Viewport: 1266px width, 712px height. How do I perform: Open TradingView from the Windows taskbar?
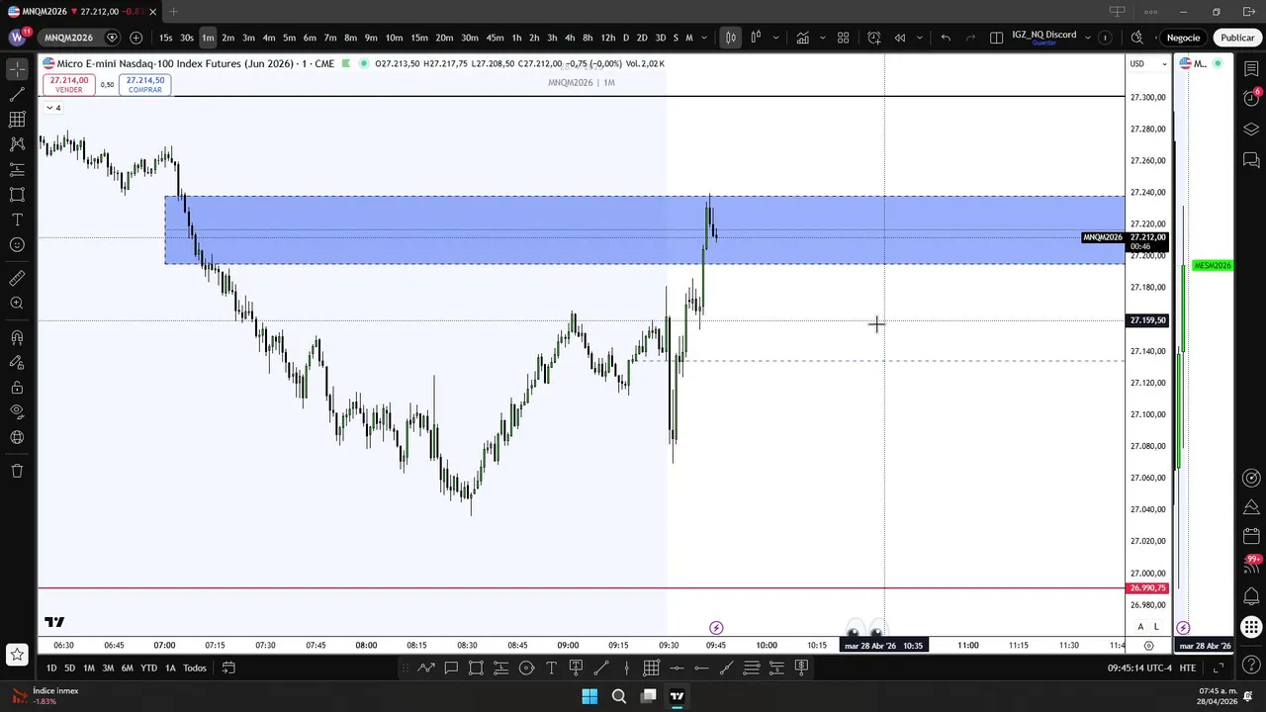point(678,696)
